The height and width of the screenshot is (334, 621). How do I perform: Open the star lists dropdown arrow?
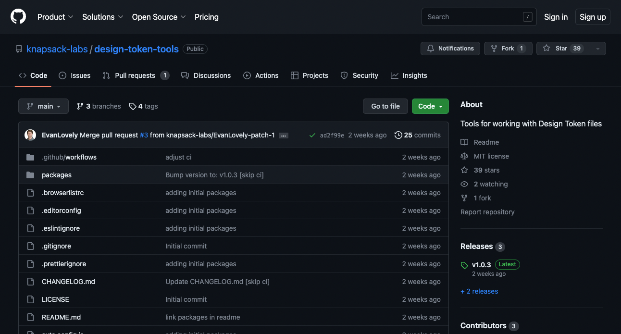tap(597, 49)
